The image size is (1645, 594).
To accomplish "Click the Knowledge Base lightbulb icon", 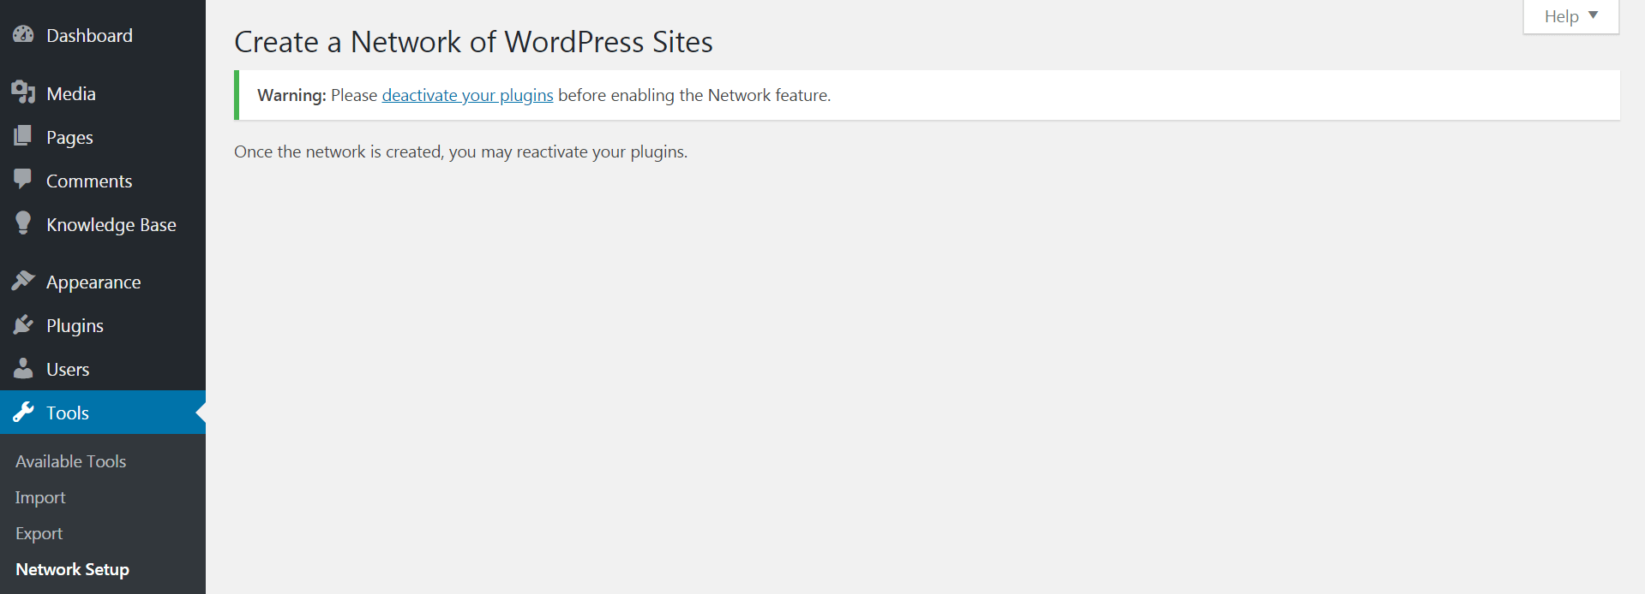I will [x=23, y=223].
